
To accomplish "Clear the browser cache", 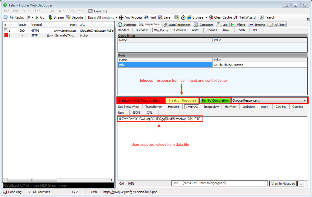I will (x=220, y=17).
